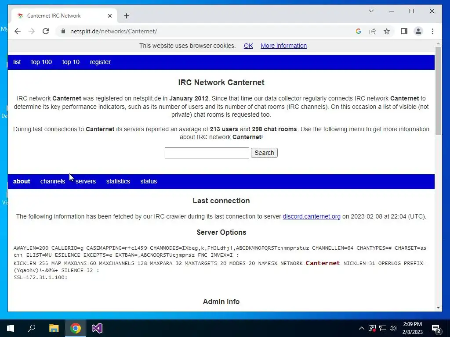Accept cookies by clicking OK
The height and width of the screenshot is (337, 450).
(x=248, y=46)
